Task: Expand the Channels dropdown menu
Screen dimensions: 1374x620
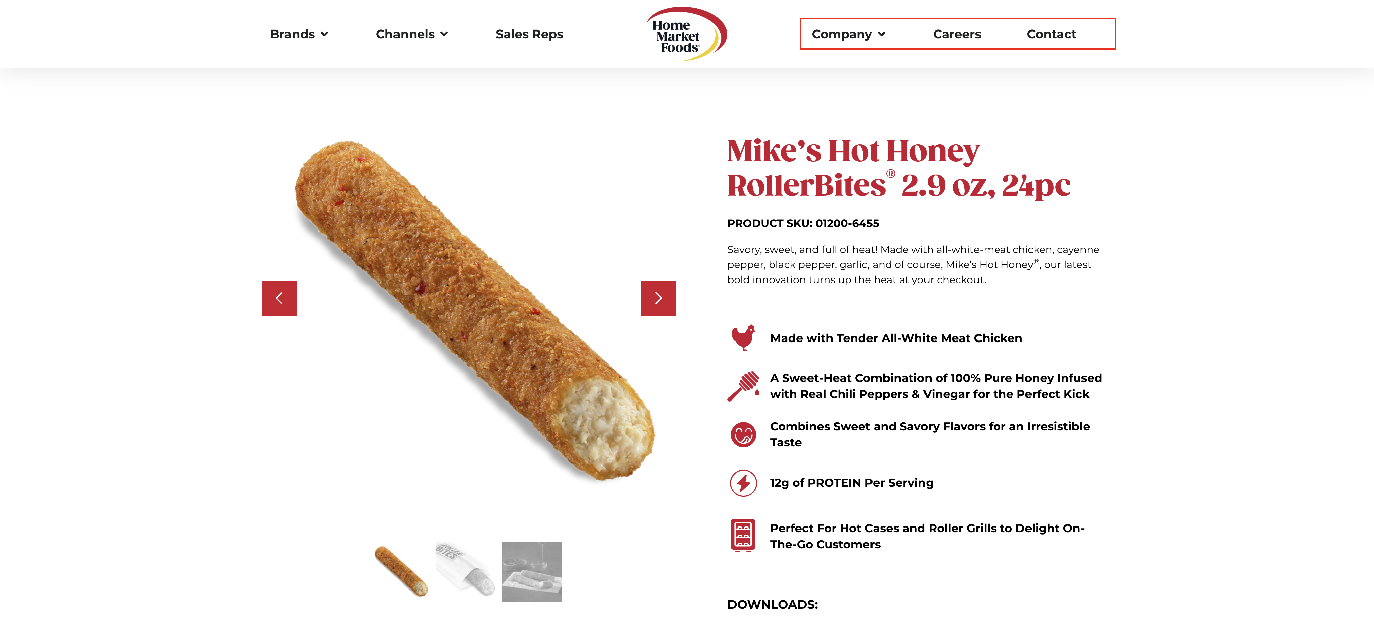Action: point(411,34)
